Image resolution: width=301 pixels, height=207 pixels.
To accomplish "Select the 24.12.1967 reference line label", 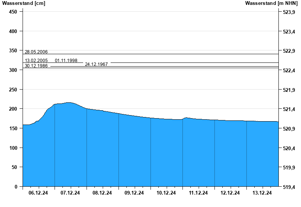I will pos(96,64).
